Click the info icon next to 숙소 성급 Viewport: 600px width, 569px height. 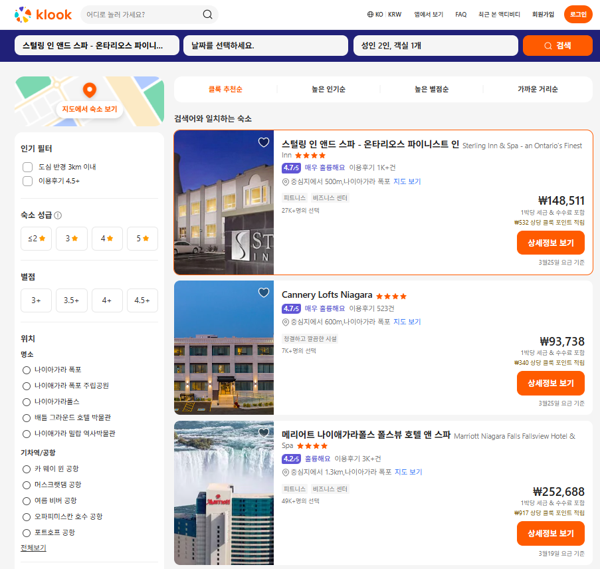point(58,215)
